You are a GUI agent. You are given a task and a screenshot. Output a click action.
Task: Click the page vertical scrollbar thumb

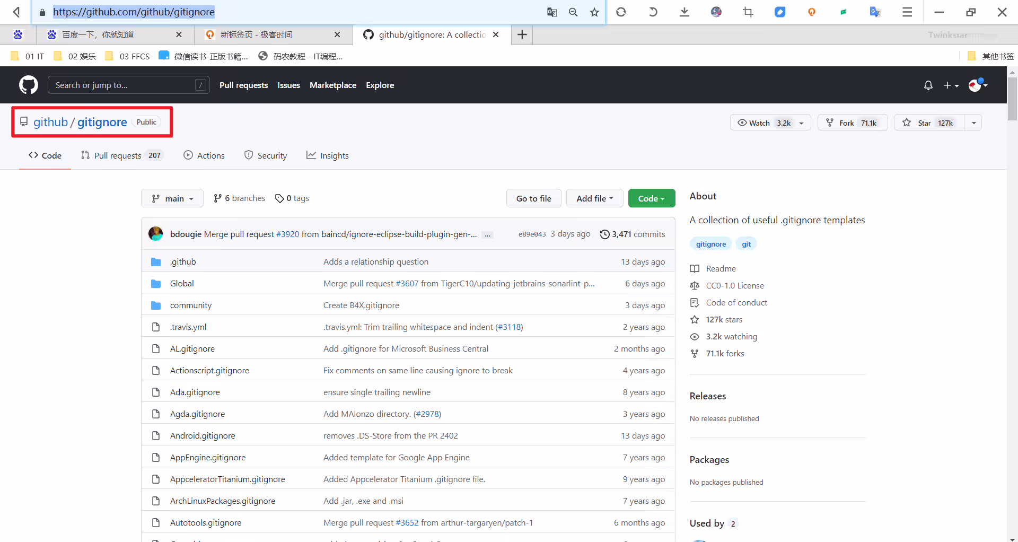pos(1012,99)
